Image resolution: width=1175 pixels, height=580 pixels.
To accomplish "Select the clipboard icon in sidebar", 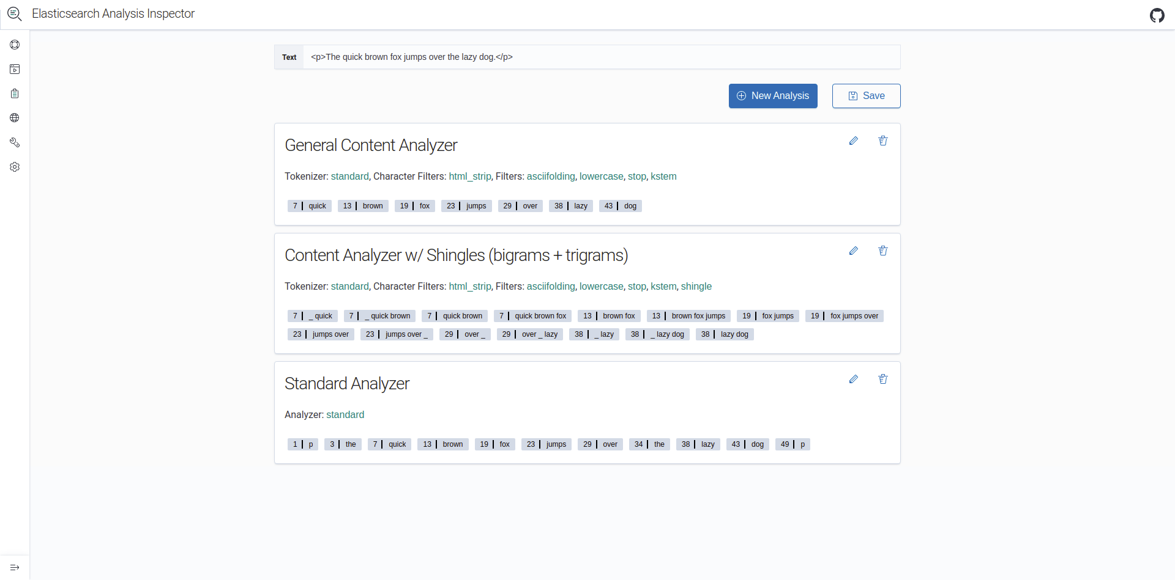I will pos(15,94).
